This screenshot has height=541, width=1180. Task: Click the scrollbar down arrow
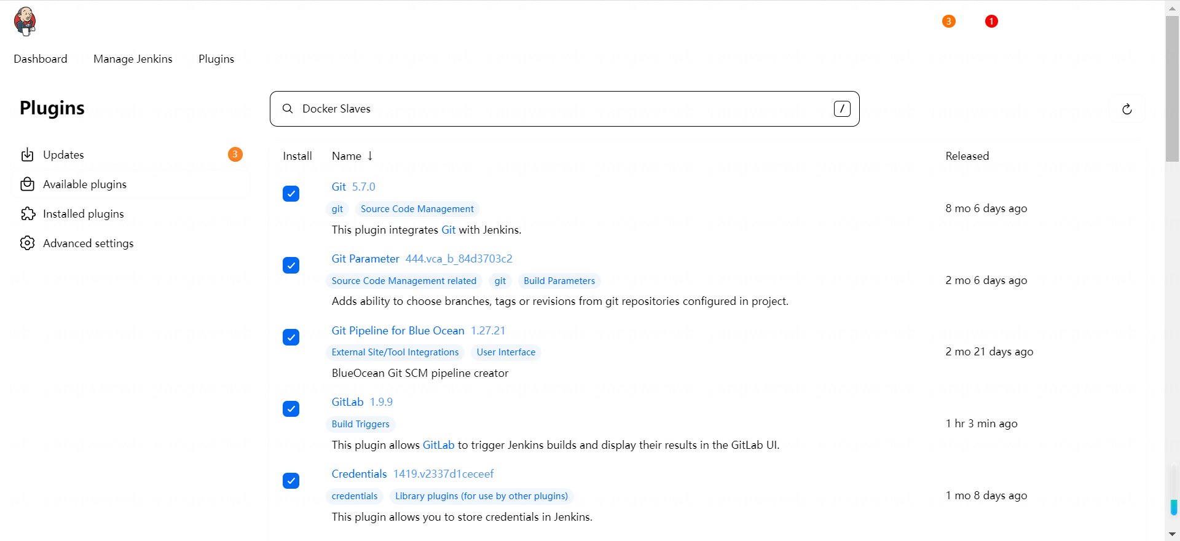coord(1173,534)
